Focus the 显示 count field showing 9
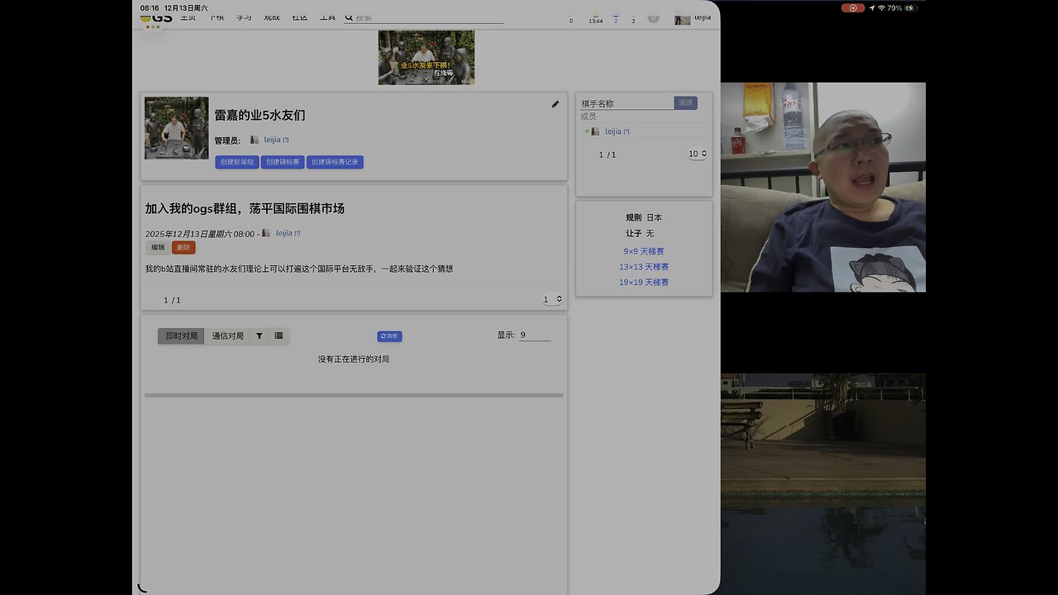 [x=535, y=335]
